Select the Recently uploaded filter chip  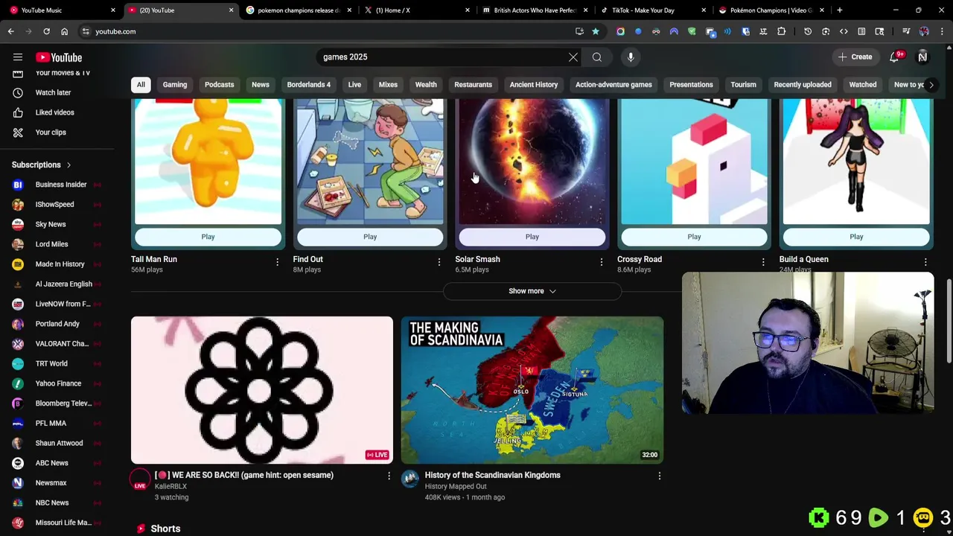[x=803, y=85]
